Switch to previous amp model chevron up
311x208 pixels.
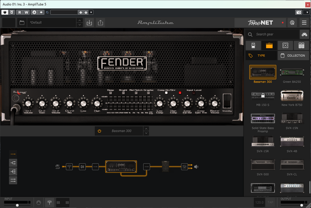click(x=146, y=129)
